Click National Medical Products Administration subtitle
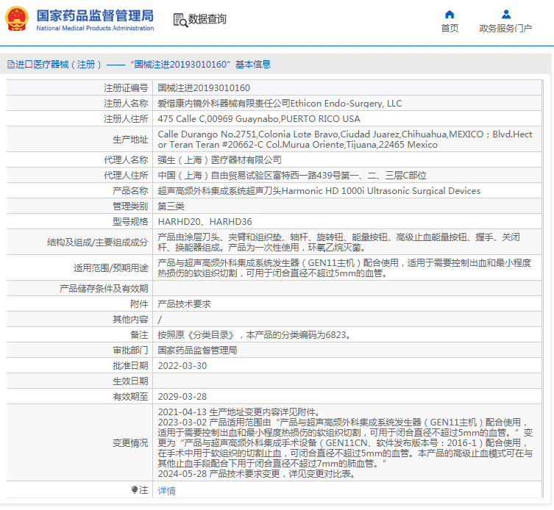Image resolution: width=554 pixels, height=510 pixels. [x=95, y=28]
